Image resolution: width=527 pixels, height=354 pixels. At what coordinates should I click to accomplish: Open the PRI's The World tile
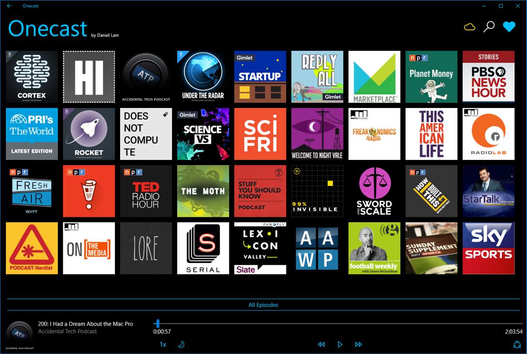click(32, 134)
